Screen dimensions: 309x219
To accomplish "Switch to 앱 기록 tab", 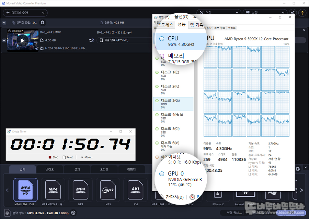I will tap(196, 25).
